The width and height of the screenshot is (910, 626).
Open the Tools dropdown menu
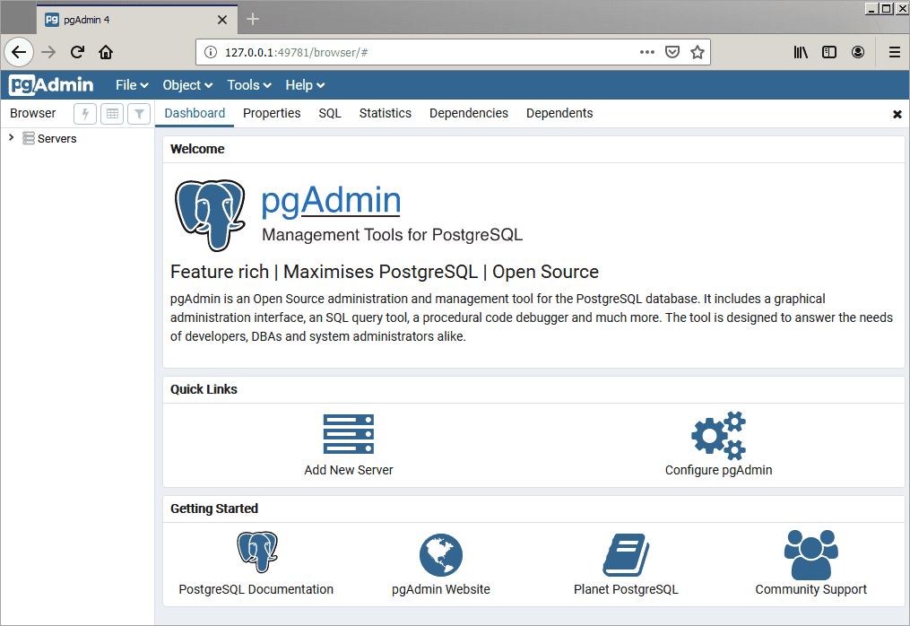[247, 84]
